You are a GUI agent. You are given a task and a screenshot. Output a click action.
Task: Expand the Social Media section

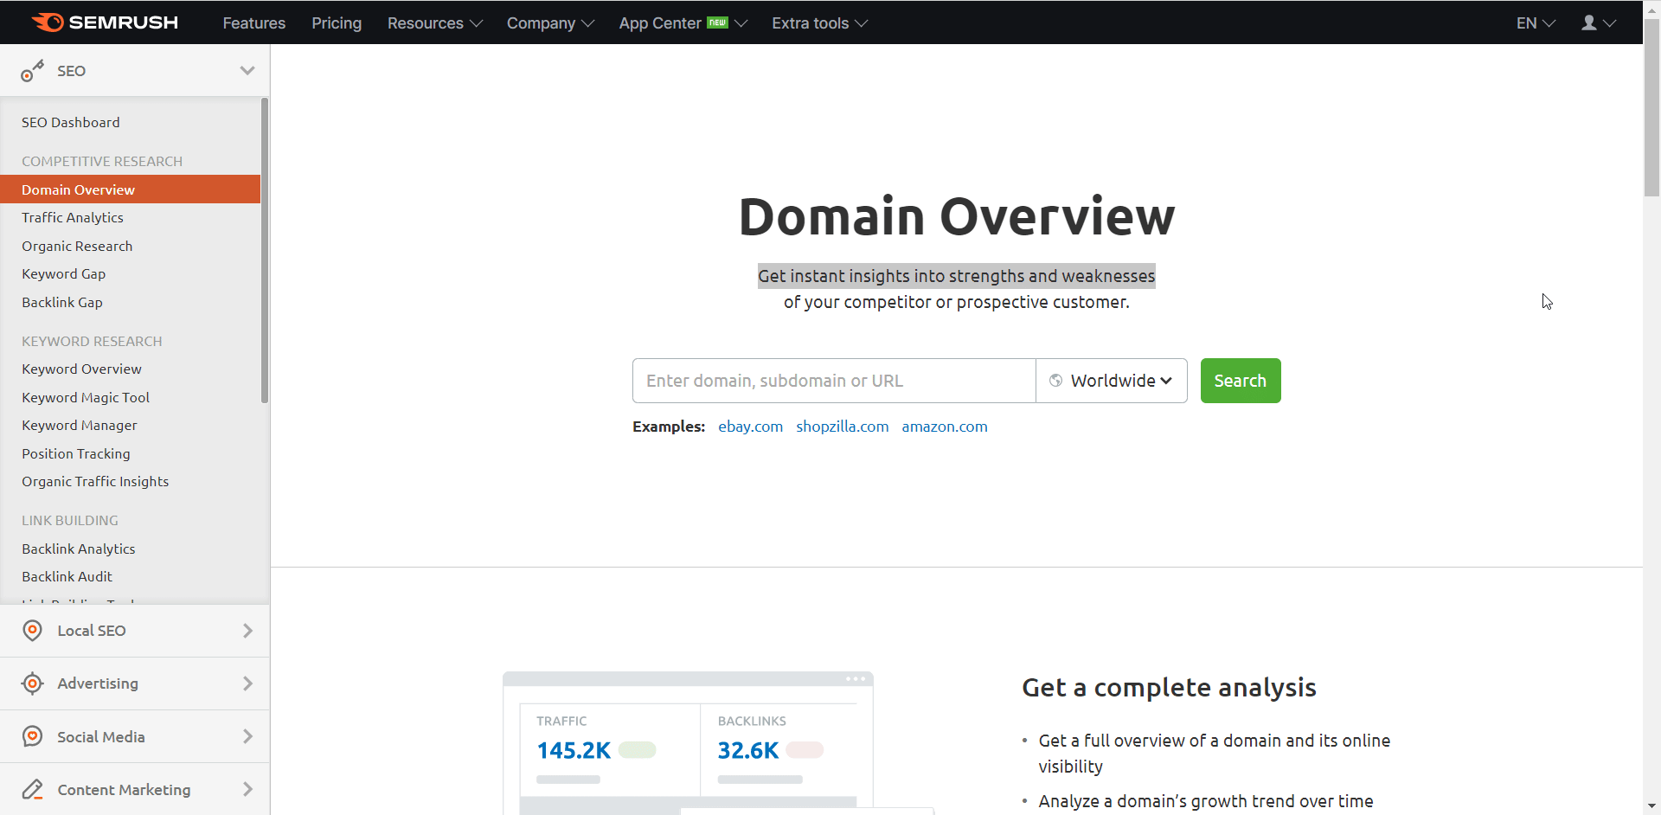[247, 736]
